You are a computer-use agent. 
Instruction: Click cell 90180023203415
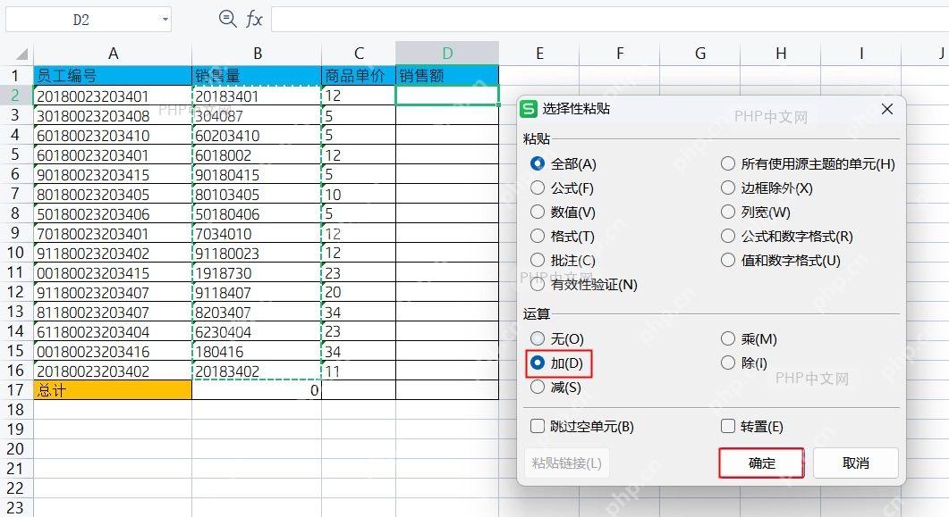[113, 174]
